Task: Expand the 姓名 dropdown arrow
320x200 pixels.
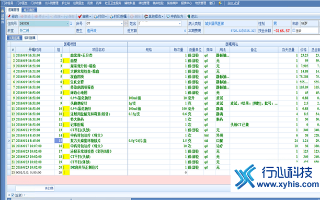Action: [x=180, y=23]
